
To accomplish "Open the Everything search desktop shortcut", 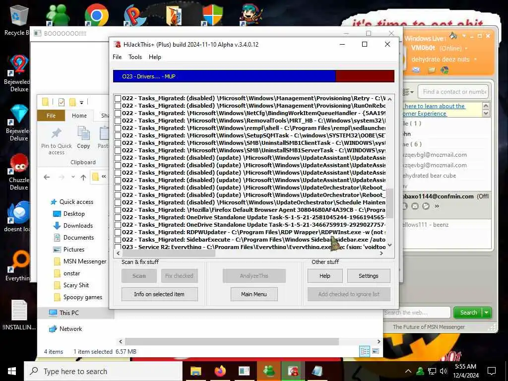I will (18, 266).
